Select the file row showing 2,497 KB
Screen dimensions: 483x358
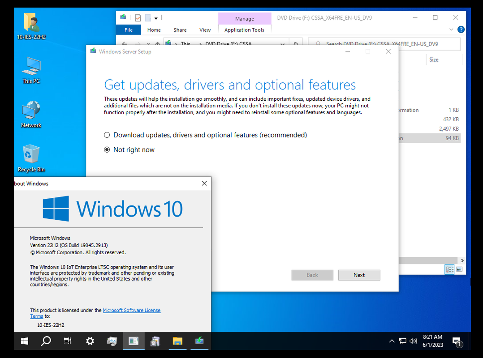point(429,128)
